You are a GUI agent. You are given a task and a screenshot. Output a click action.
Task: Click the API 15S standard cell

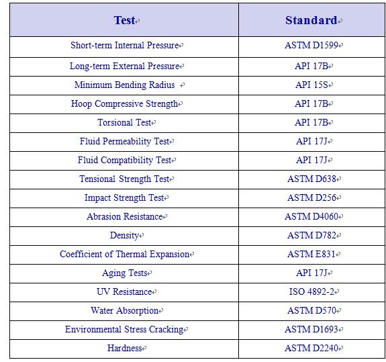(311, 85)
